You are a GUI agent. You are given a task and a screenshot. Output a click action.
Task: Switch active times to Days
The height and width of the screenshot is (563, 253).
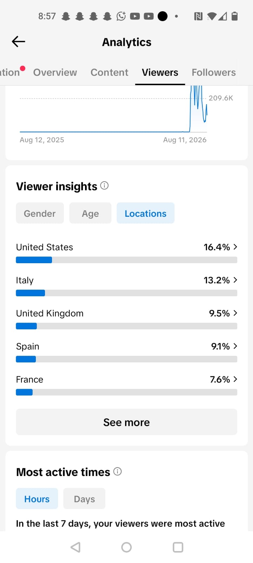pos(84,499)
